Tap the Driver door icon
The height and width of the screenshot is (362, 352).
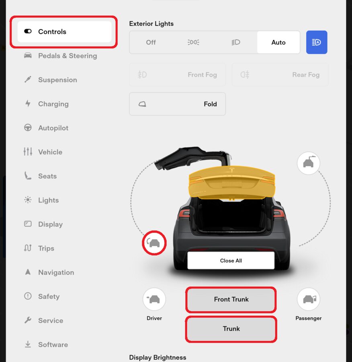click(154, 299)
